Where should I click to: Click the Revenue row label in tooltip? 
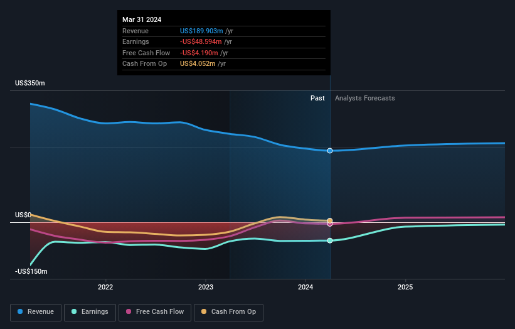[135, 31]
